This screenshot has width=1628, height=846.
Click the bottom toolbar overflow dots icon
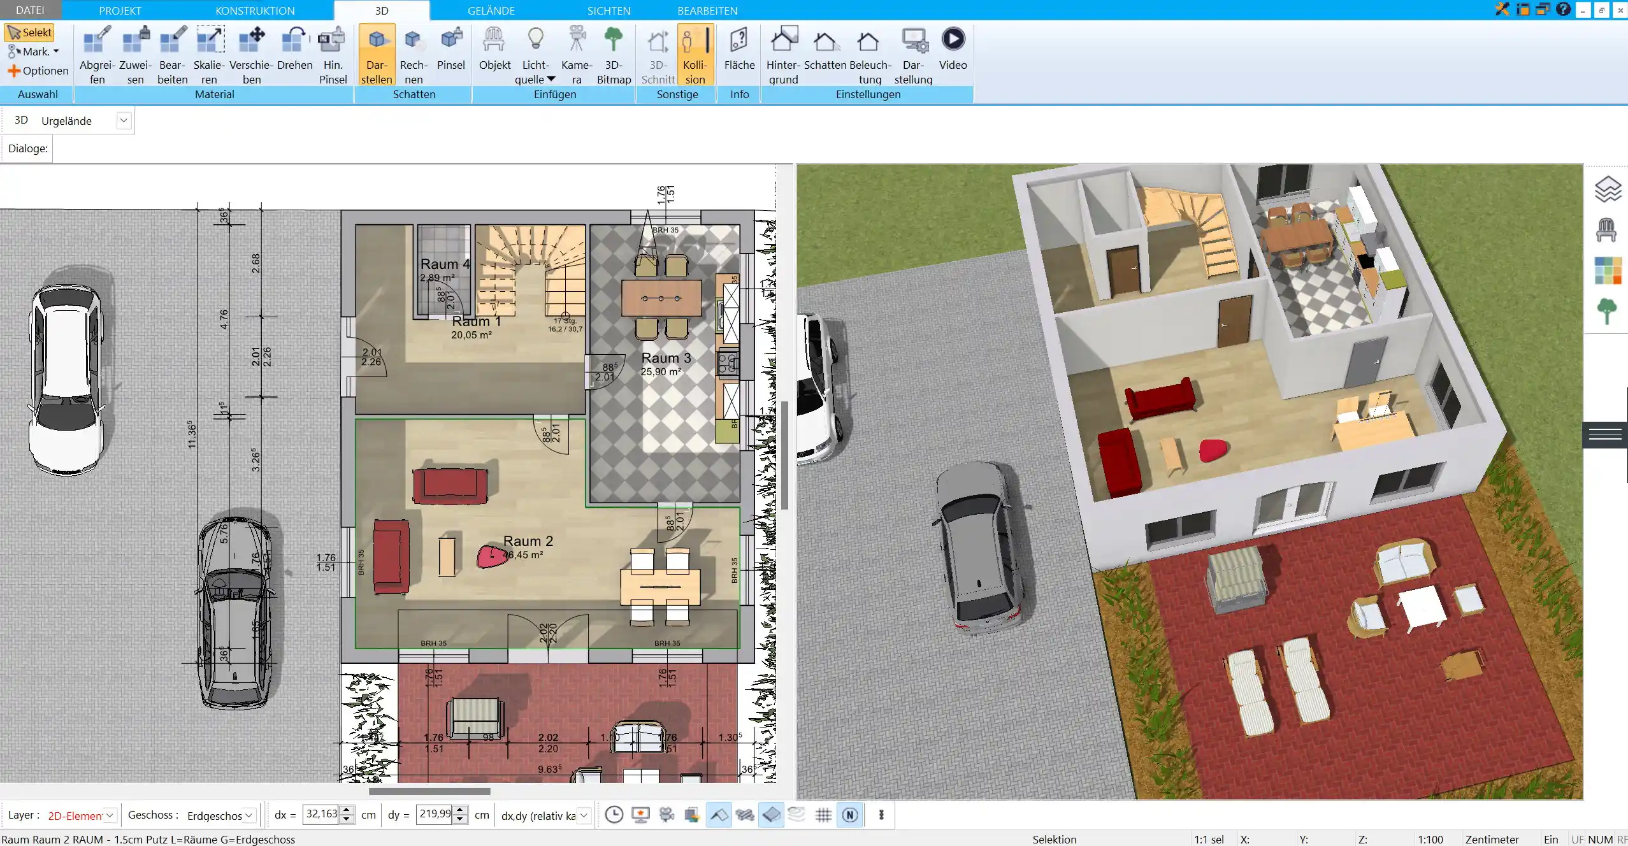tap(881, 815)
